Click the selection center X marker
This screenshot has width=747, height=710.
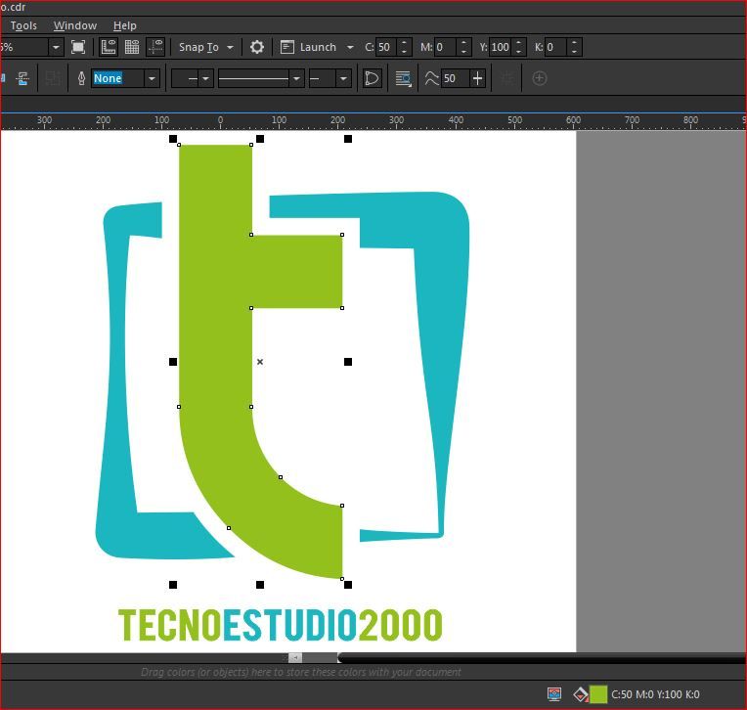pos(260,362)
